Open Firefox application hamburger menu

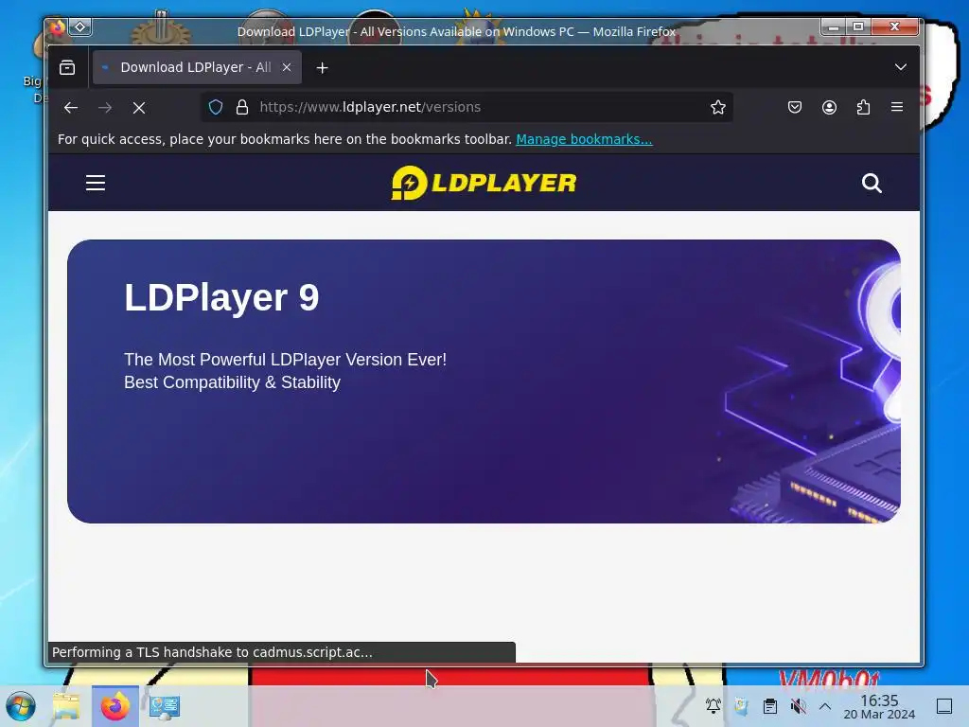[897, 107]
